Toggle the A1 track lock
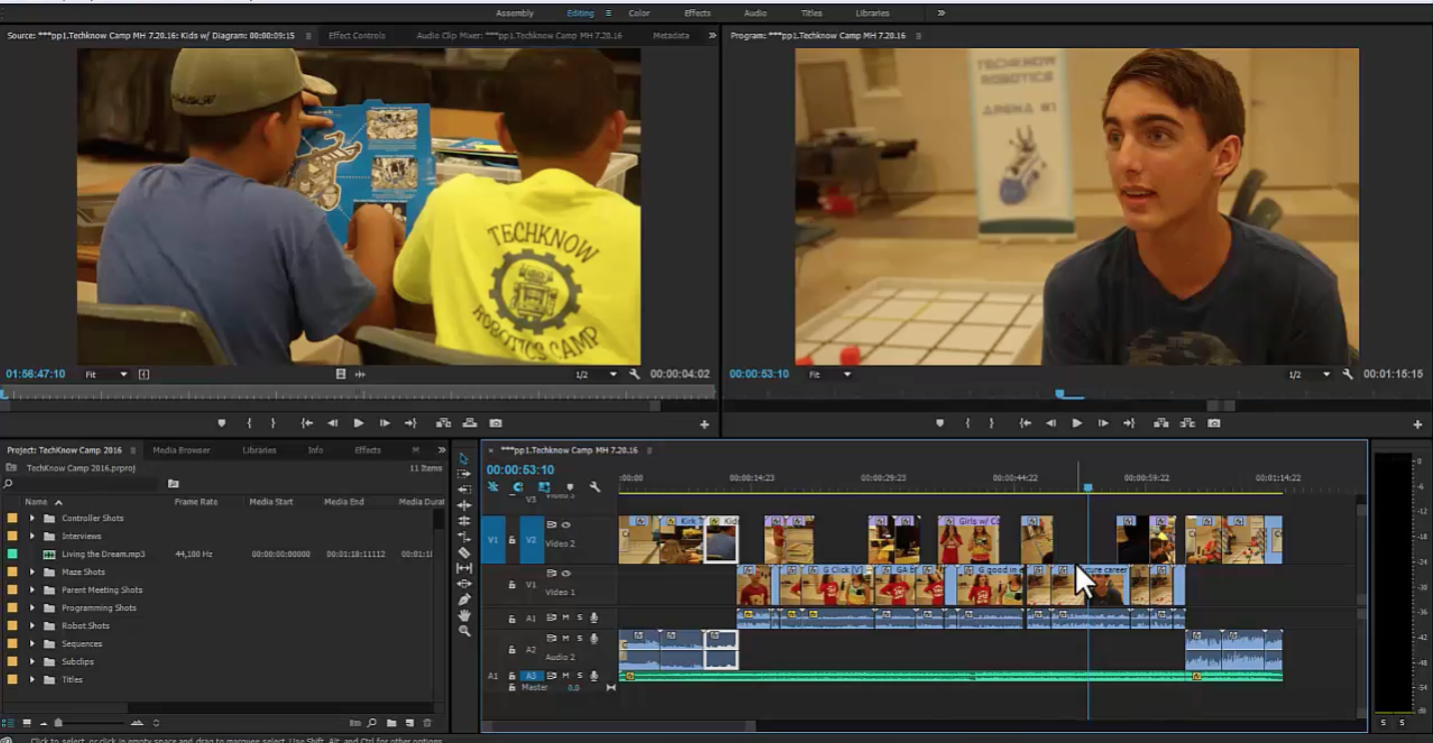This screenshot has width=1433, height=743. 512,618
